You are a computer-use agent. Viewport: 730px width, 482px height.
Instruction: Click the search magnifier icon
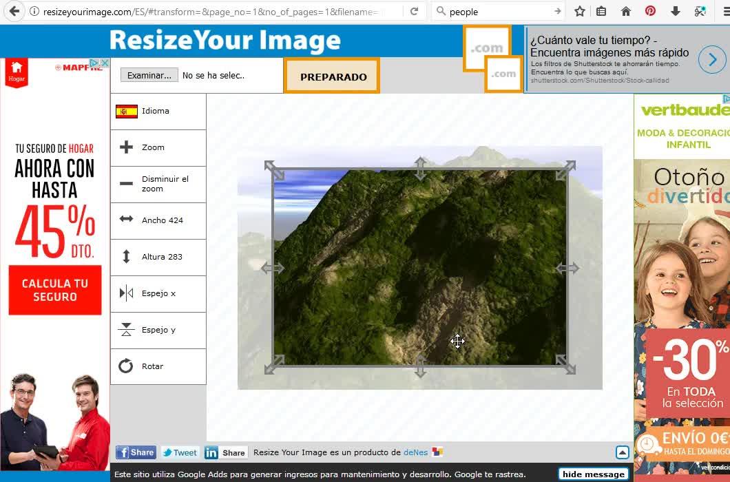pyautogui.click(x=441, y=11)
